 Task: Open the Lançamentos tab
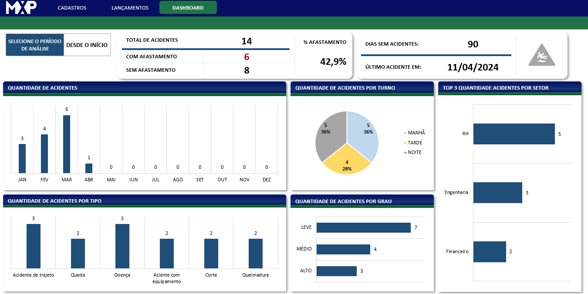click(x=130, y=8)
